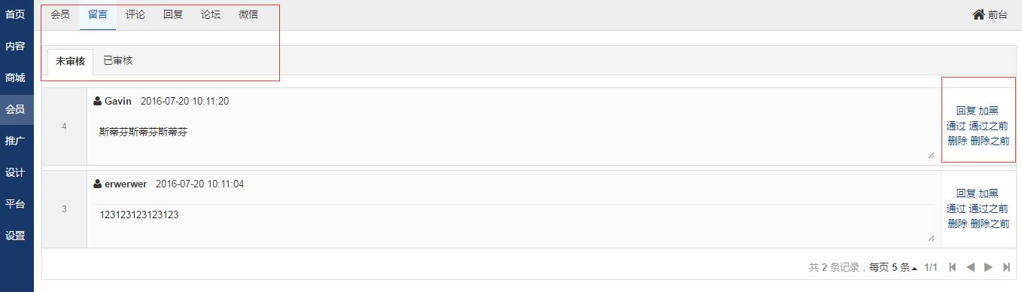Jump to the last page arrow
The height and width of the screenshot is (292, 1022).
[x=1006, y=267]
